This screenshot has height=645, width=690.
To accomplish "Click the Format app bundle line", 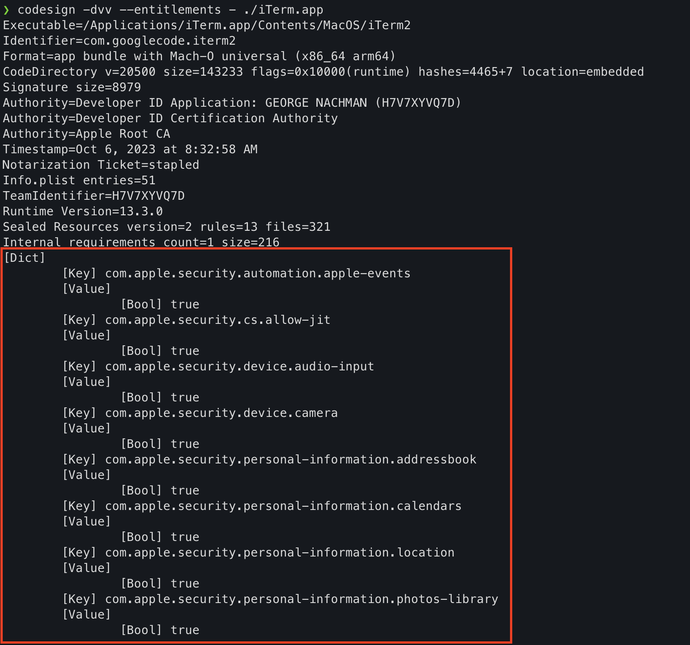I will pos(199,57).
